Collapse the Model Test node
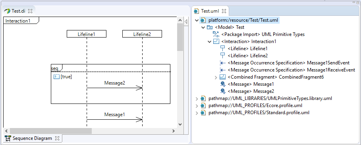The image size is (361, 145). 203,28
